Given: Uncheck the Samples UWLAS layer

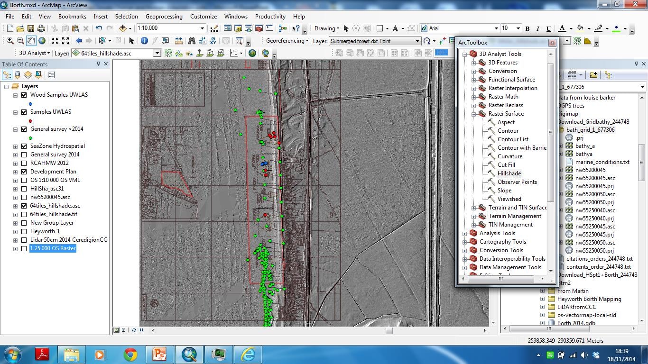Looking at the screenshot, I should (x=24, y=112).
